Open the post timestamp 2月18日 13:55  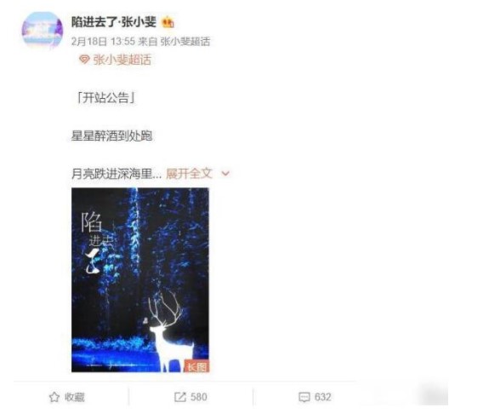[x=103, y=41]
